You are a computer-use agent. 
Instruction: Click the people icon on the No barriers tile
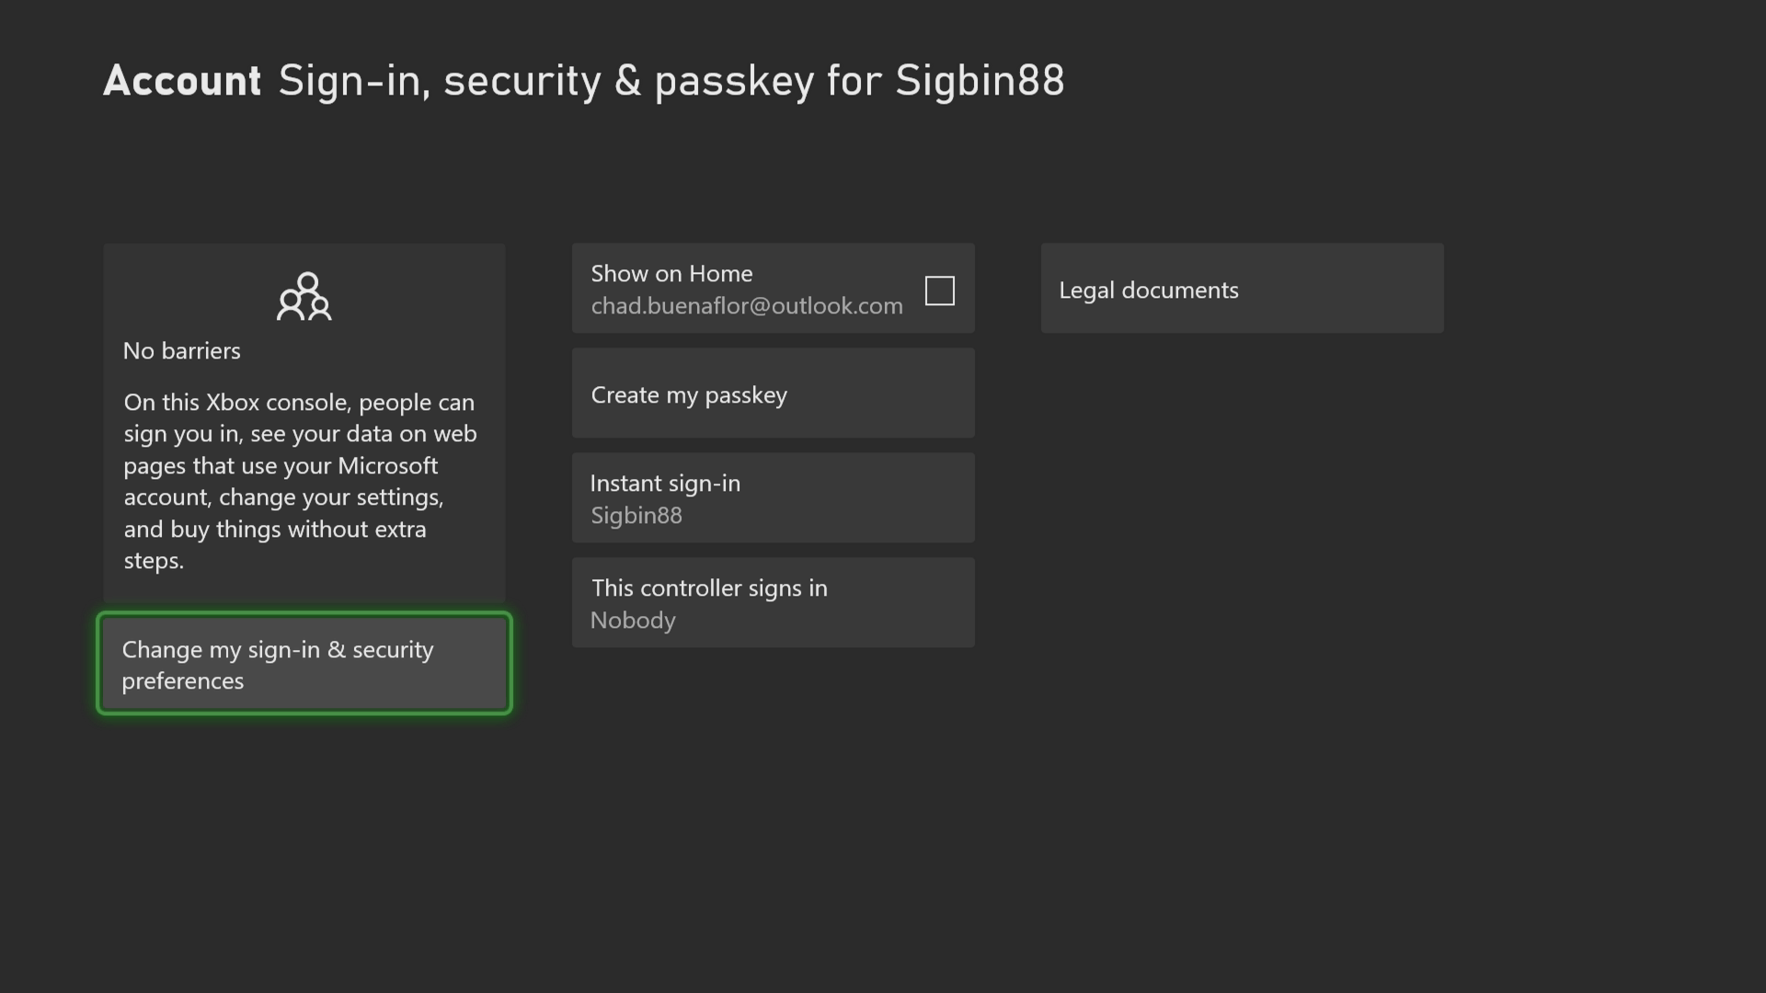(304, 297)
